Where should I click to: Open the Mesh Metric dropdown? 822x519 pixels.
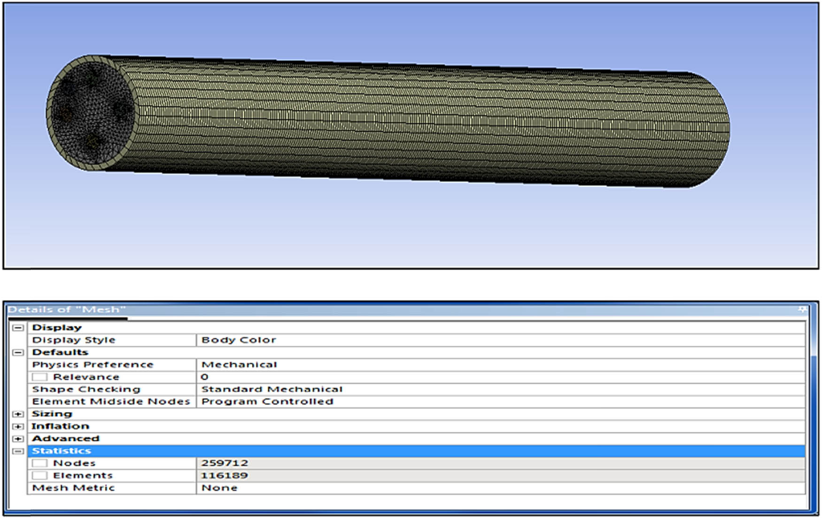tap(282, 488)
